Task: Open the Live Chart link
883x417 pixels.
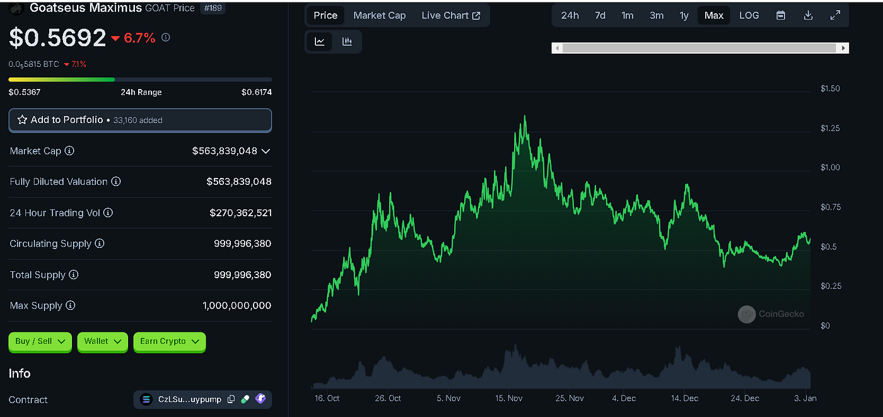Action: pos(451,15)
